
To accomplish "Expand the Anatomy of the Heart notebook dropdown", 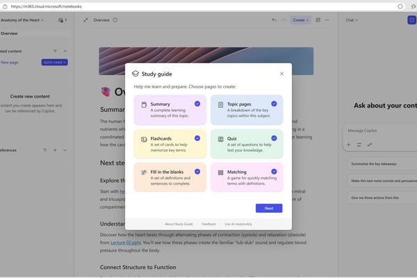I will pos(22,20).
